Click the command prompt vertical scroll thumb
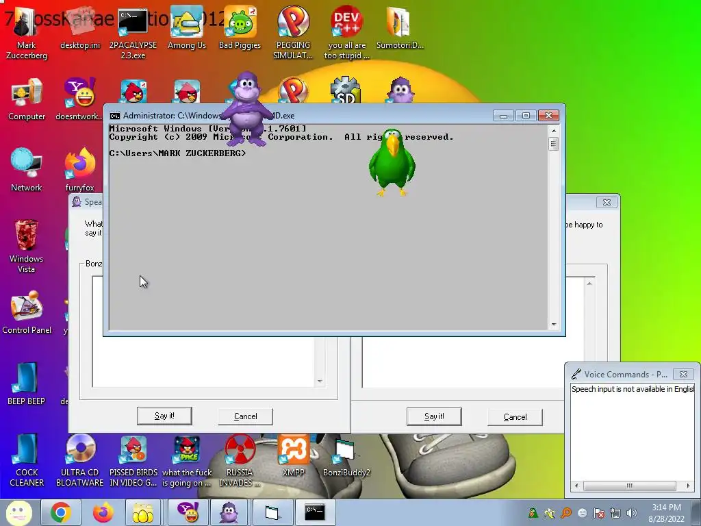701x526 pixels. (x=553, y=144)
